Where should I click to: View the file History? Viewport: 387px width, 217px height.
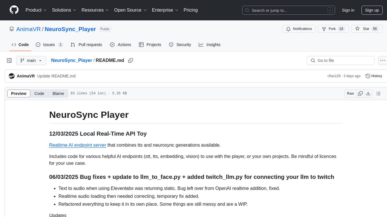pyautogui.click(x=374, y=76)
